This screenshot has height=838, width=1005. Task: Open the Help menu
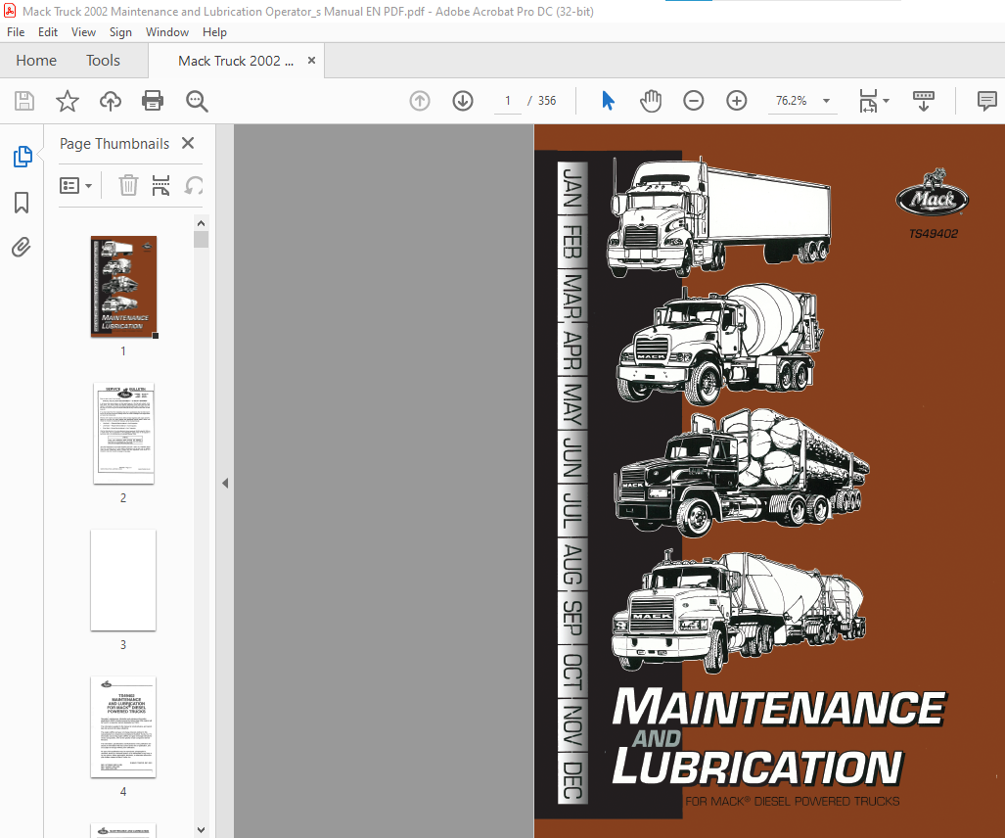(x=214, y=32)
